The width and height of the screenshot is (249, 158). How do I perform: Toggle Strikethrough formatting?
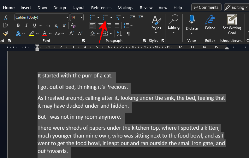(x=47, y=25)
